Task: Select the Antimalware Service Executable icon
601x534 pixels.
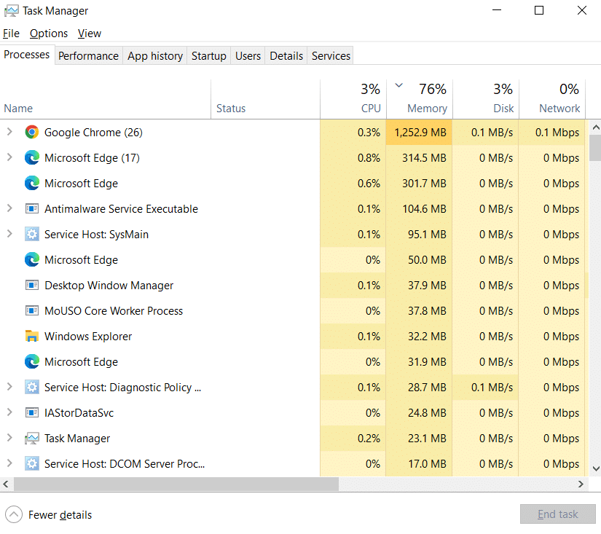Action: [x=32, y=209]
